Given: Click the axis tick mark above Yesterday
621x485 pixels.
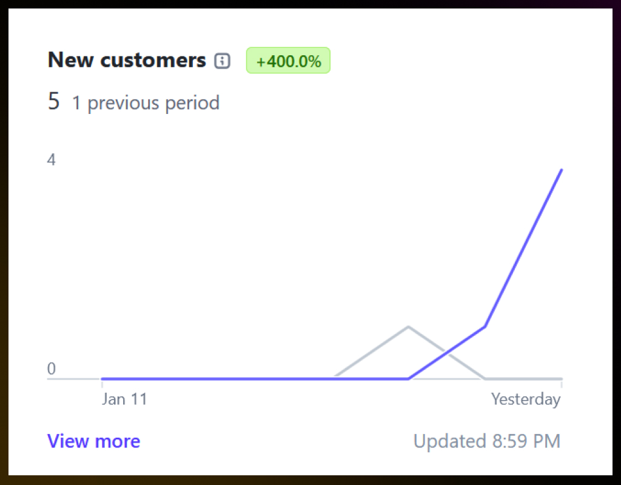Looking at the screenshot, I should point(562,384).
